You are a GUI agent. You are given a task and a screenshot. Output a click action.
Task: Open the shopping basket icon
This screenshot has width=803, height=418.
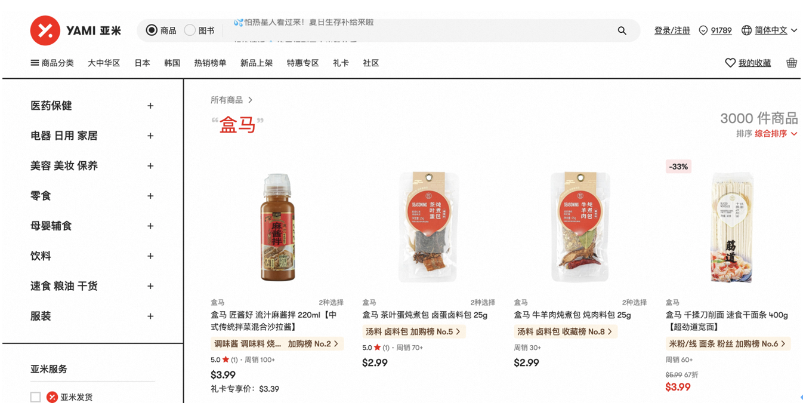(792, 63)
